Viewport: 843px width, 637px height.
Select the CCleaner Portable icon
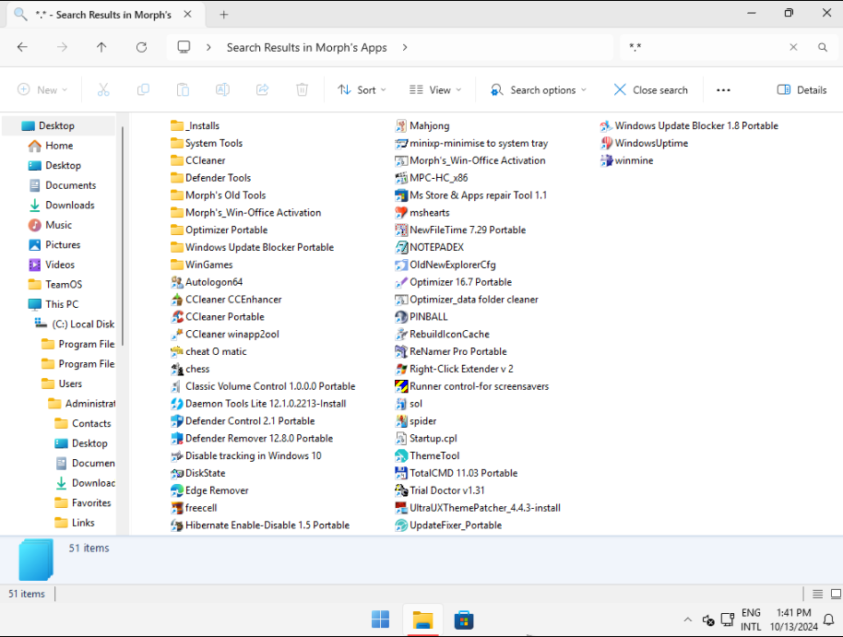tap(177, 316)
